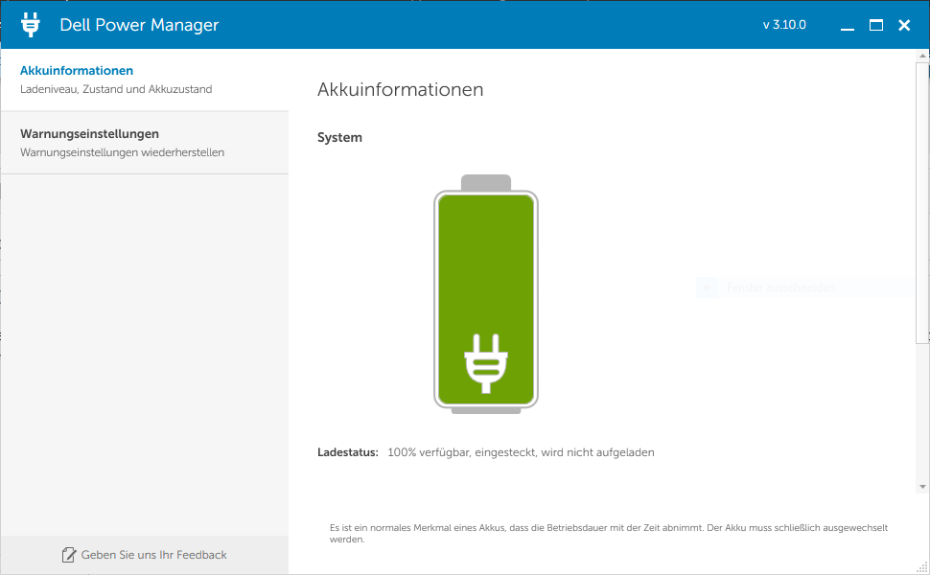Maximize the Dell Power Manager window
The image size is (930, 575).
pyautogui.click(x=875, y=26)
